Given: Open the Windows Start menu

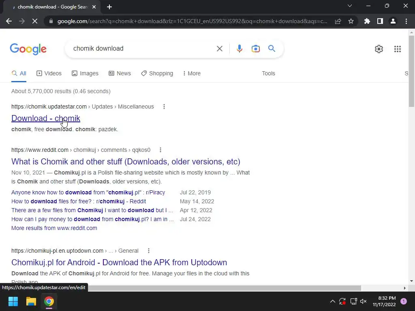Looking at the screenshot, I should [13, 301].
